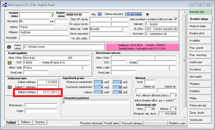Click the Rodné číslo field
215x130 pixels.
[x=78, y=15]
